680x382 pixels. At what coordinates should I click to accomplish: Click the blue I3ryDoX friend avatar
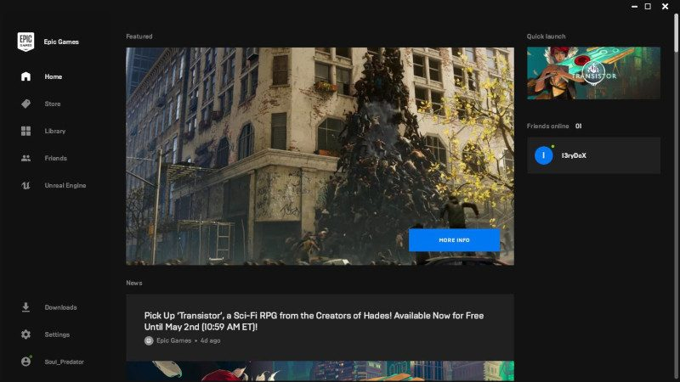[543, 155]
